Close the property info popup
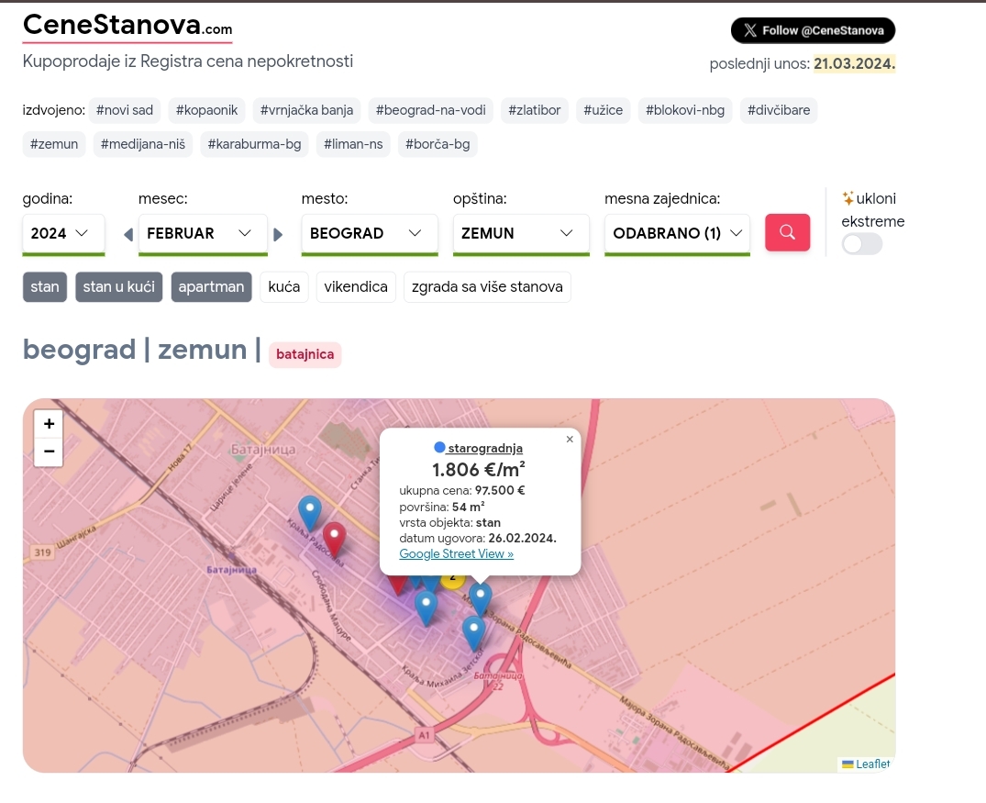The height and width of the screenshot is (803, 986). tap(570, 440)
